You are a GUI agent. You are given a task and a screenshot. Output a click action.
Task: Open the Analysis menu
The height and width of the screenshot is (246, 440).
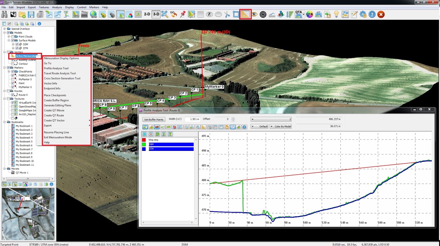click(57, 7)
